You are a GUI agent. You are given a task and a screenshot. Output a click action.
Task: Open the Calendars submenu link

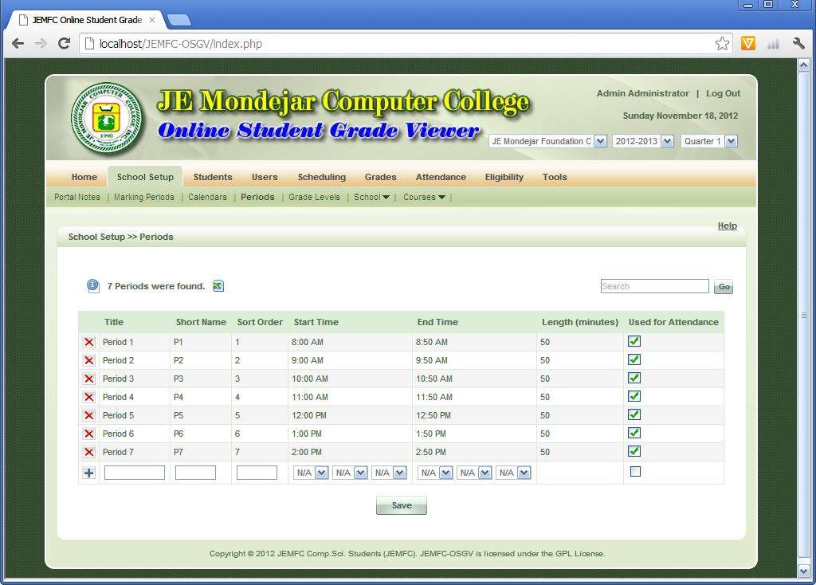point(208,197)
